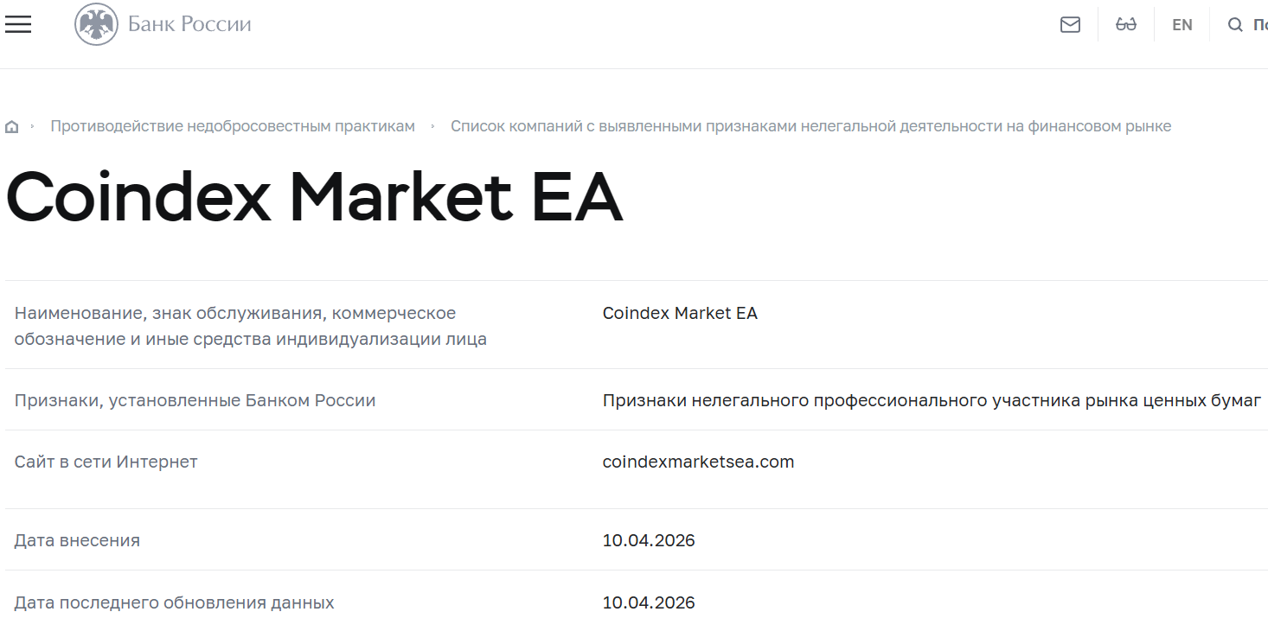1268x631 pixels.
Task: Switch the site language to EN
Action: coord(1182,24)
